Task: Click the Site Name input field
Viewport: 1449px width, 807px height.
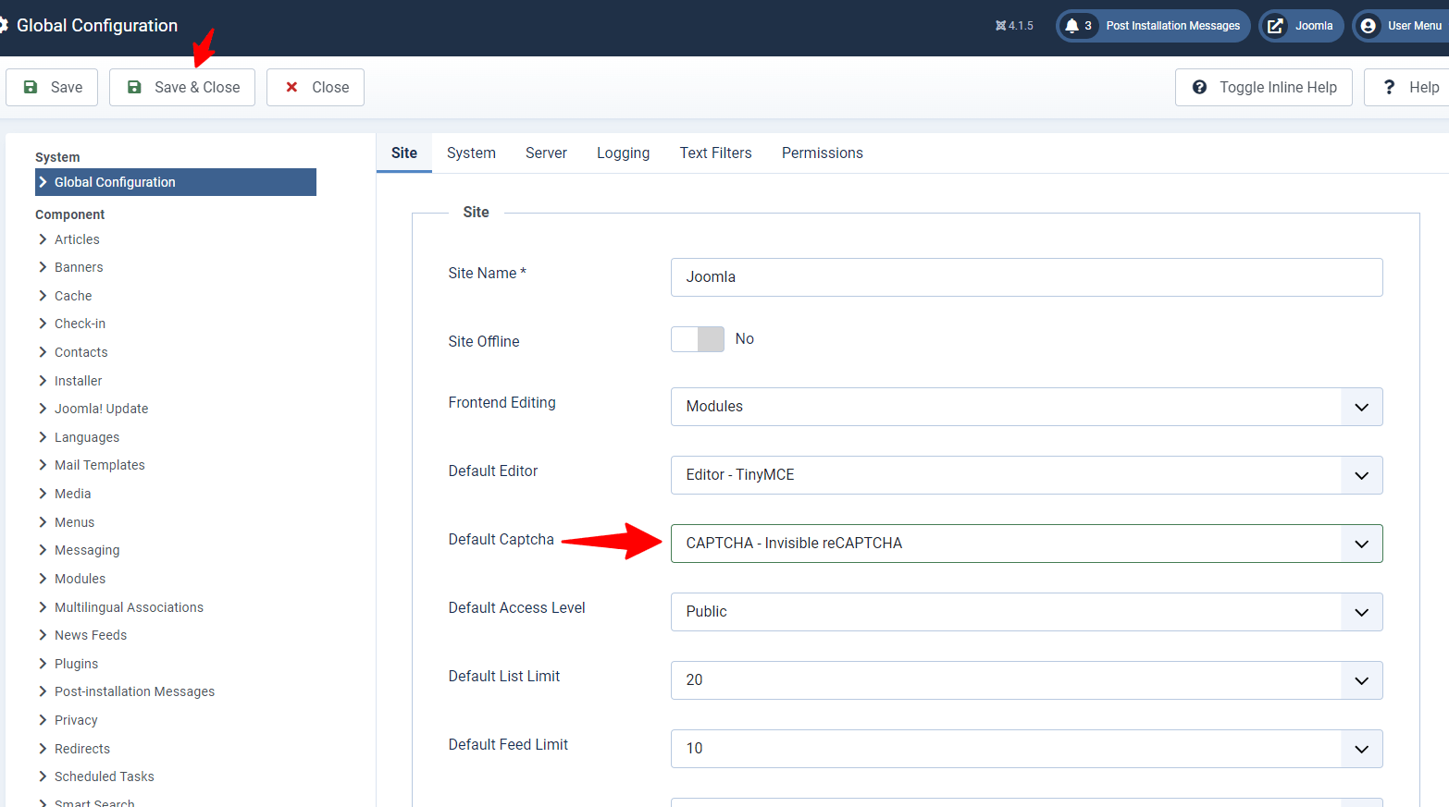Action: pyautogui.click(x=1026, y=277)
